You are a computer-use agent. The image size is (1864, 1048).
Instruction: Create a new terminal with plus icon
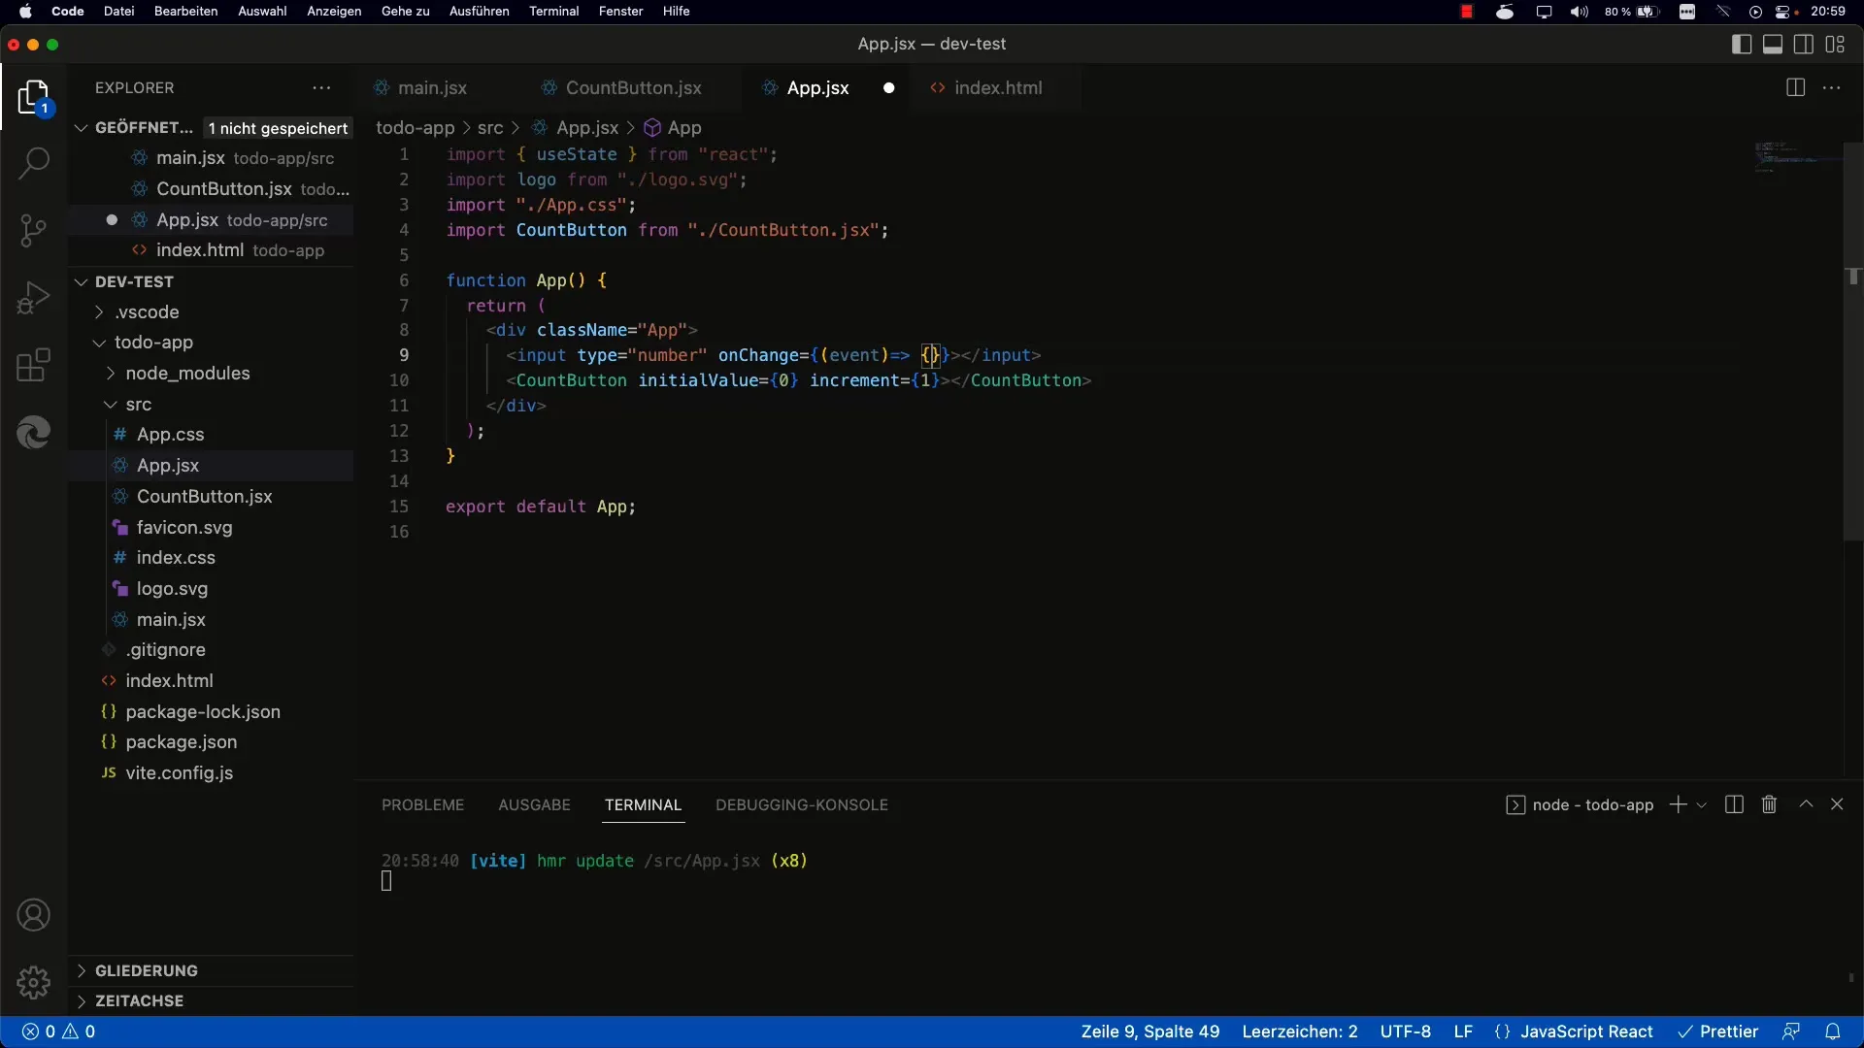tap(1678, 804)
